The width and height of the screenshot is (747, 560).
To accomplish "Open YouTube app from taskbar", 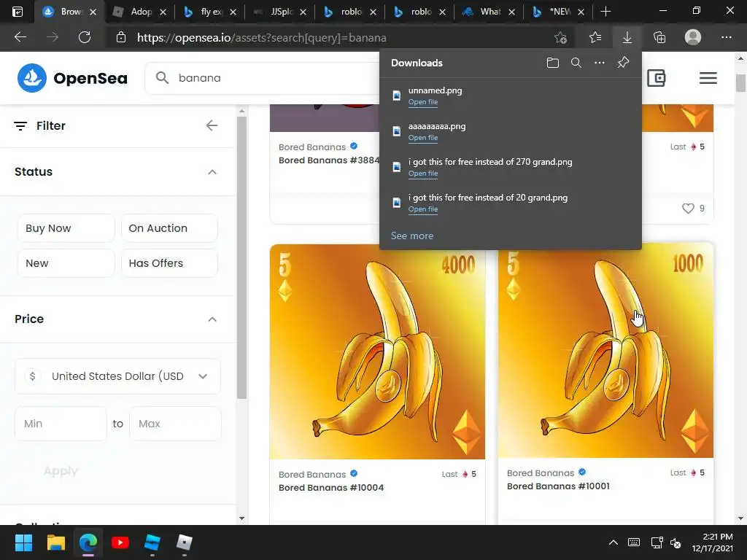I will (120, 542).
